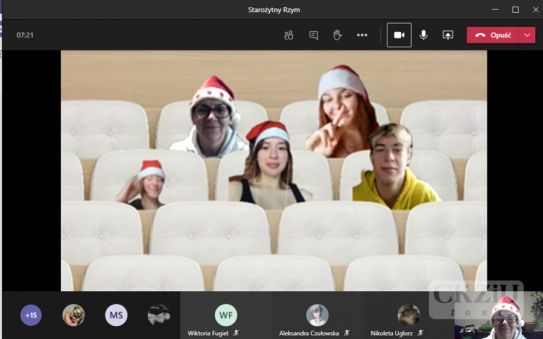This screenshot has height=339, width=543.
Task: Open the More actions ellipsis menu
Action: click(362, 35)
